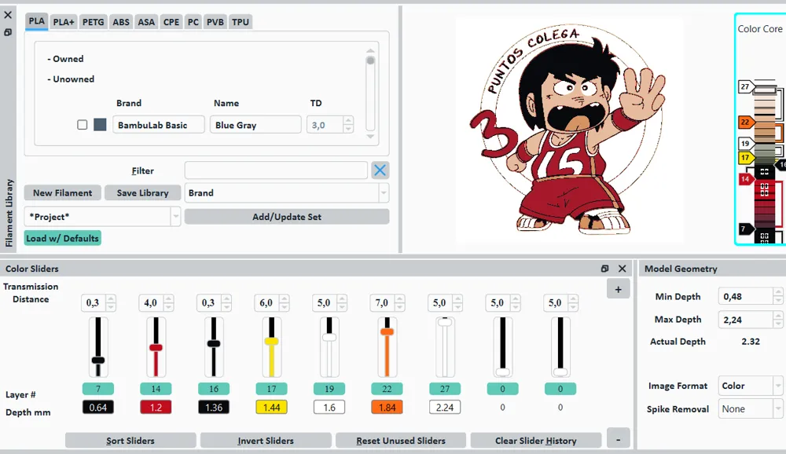Image resolution: width=786 pixels, height=454 pixels.
Task: Click the black slider at layer 16
Action: click(x=214, y=343)
